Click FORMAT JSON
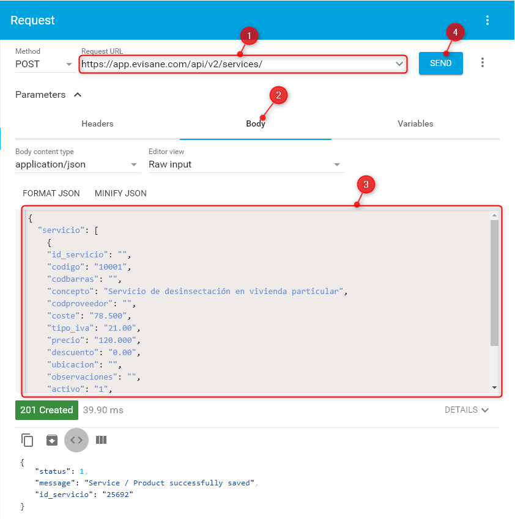This screenshot has width=515, height=519. click(x=51, y=193)
